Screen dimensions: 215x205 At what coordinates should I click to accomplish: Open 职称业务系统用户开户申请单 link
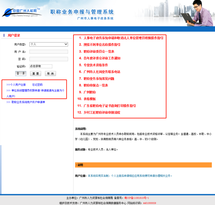pos(26,102)
